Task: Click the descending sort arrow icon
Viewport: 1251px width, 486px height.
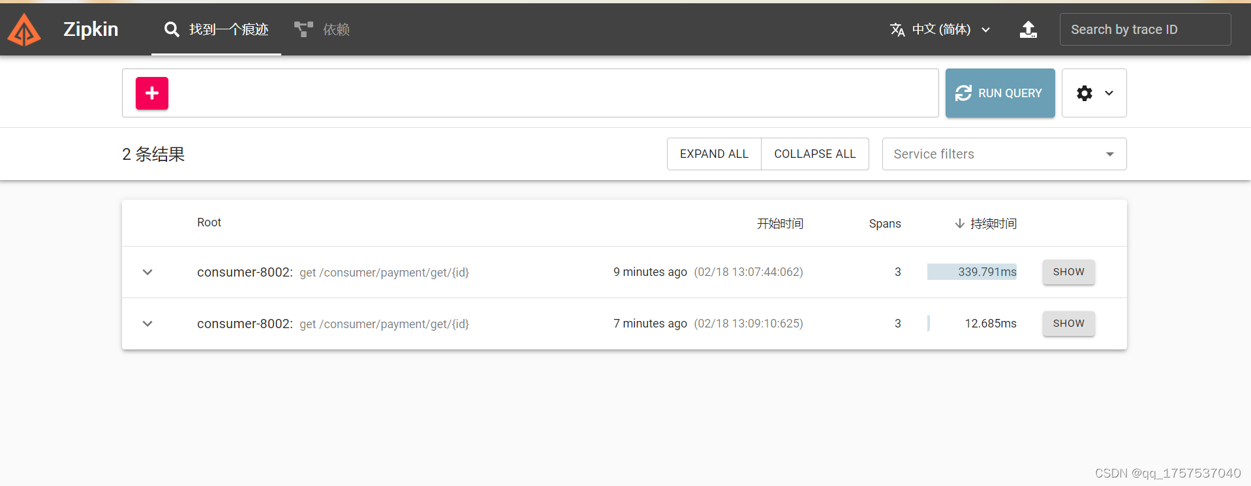Action: tap(959, 223)
